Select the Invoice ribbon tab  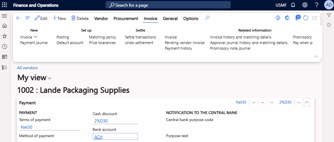tap(151, 19)
